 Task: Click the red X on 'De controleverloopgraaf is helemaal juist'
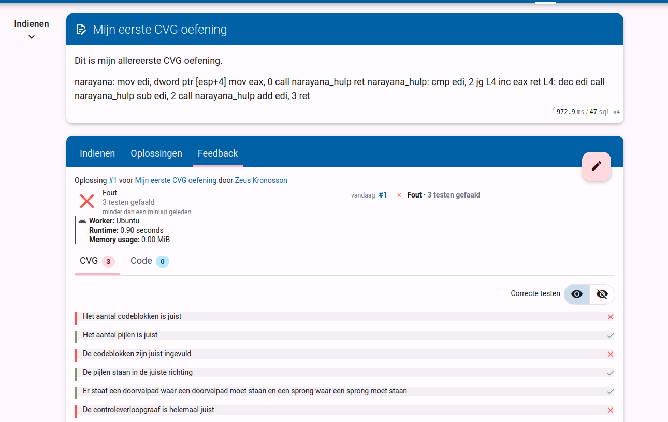tap(611, 410)
